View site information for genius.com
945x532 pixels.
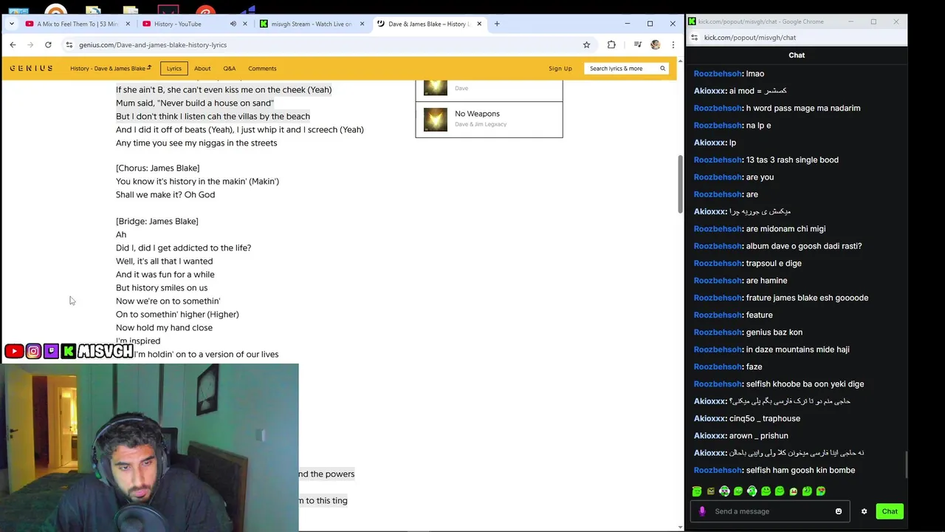[69, 44]
